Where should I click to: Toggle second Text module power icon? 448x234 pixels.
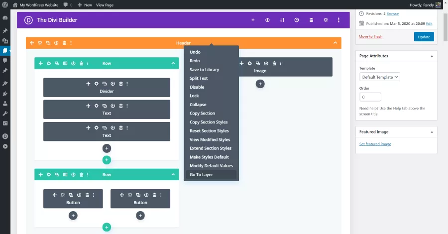click(x=113, y=128)
